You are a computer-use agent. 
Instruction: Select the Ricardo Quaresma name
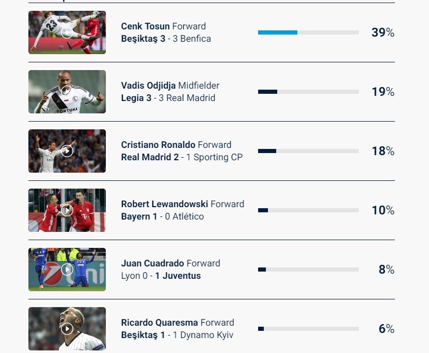pyautogui.click(x=159, y=323)
